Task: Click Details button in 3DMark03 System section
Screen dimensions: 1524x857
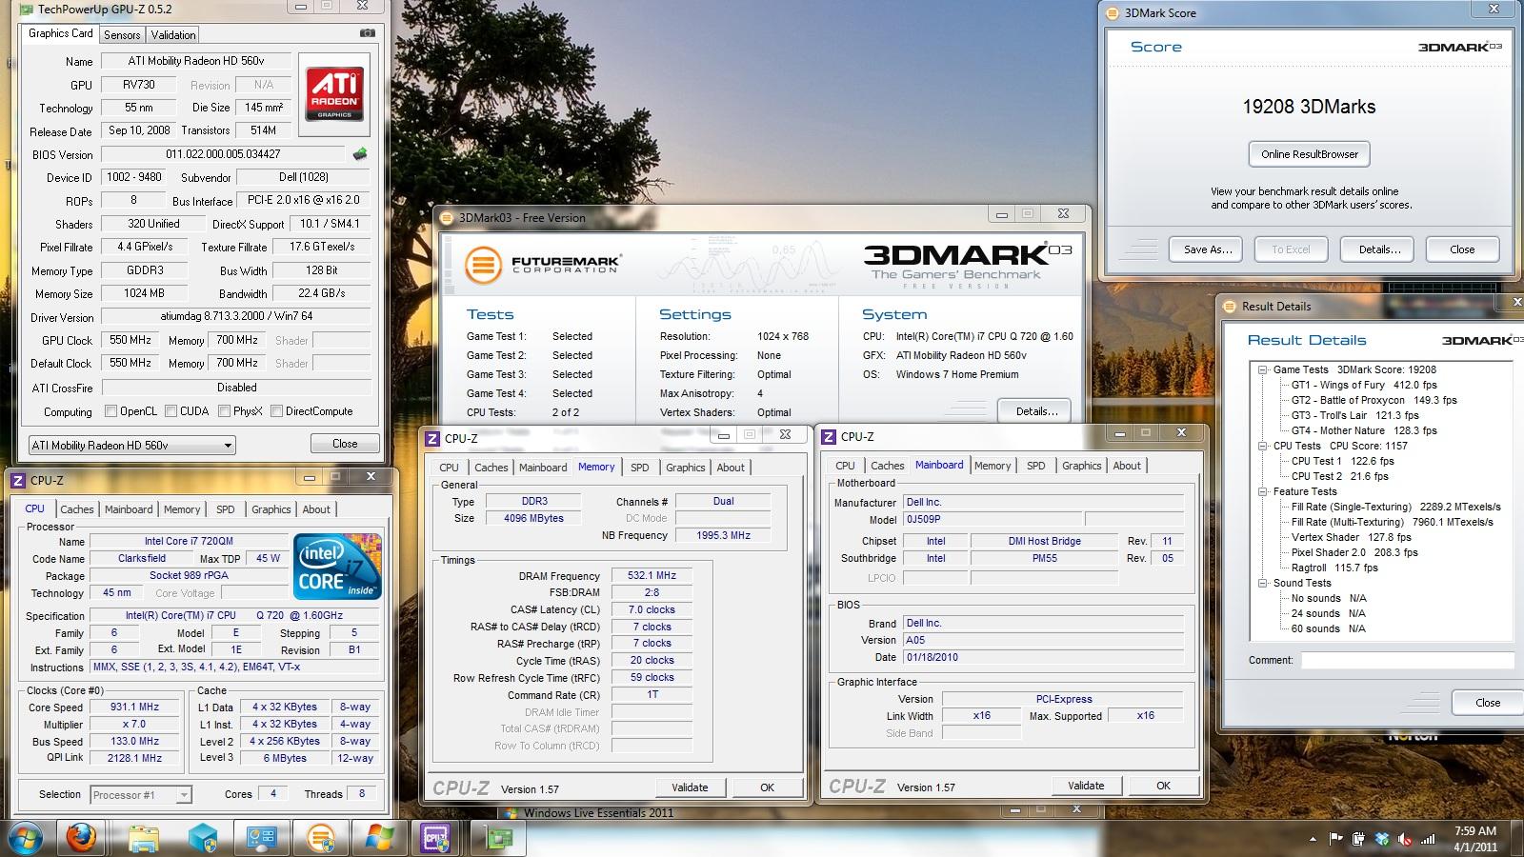Action: click(1036, 411)
